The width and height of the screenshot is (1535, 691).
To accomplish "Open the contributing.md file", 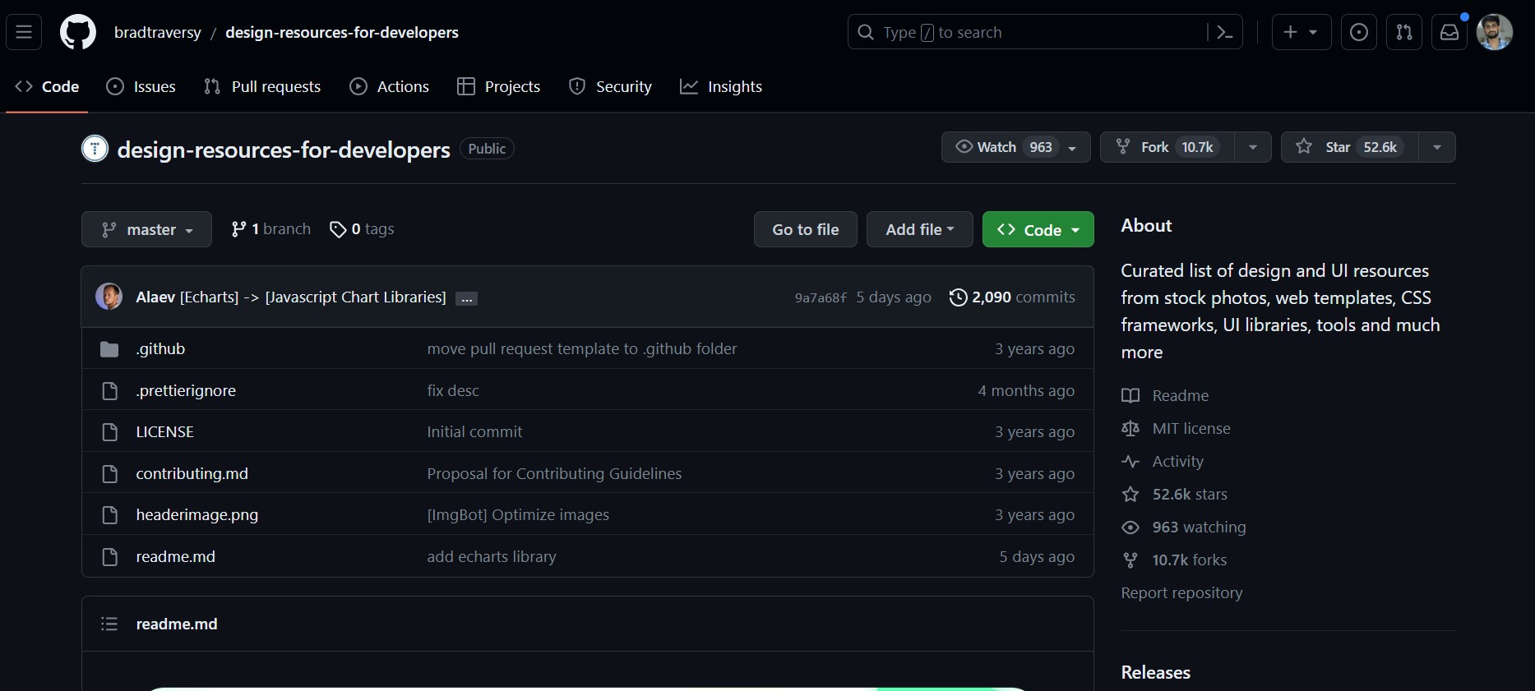I will click(x=192, y=473).
